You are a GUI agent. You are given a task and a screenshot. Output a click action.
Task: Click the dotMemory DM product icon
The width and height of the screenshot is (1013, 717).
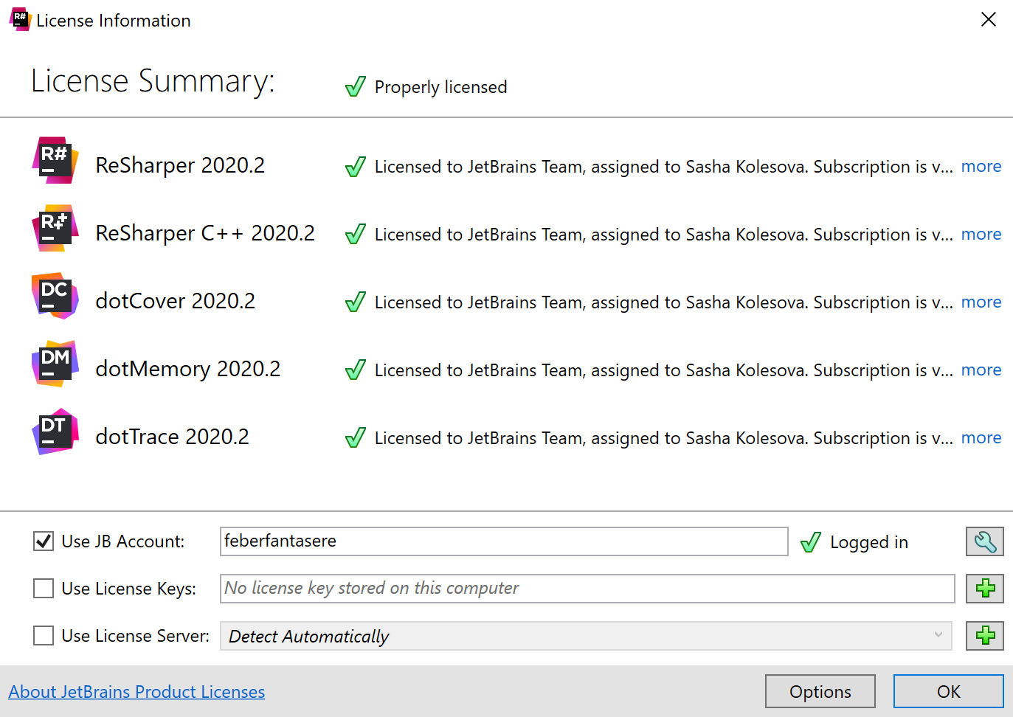[55, 364]
